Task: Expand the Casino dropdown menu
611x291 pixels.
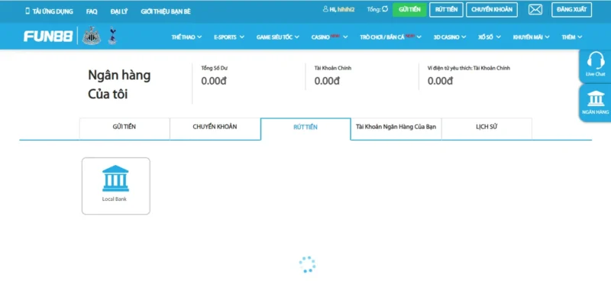Action: point(329,37)
